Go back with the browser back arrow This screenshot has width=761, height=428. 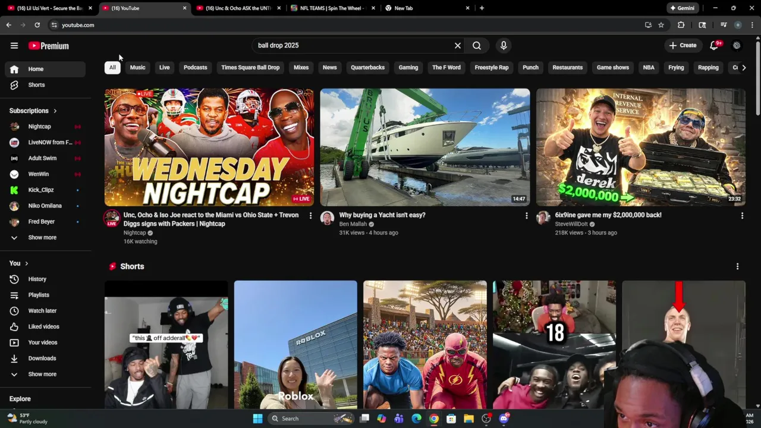(x=8, y=25)
